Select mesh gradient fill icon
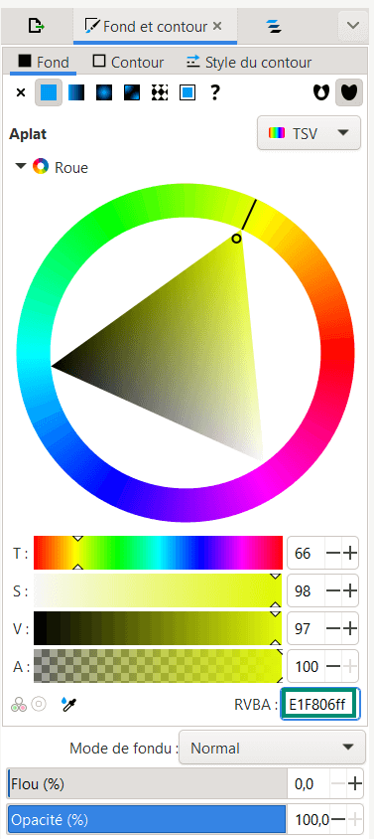Viewport: 374px width, 839px height. coord(132,93)
